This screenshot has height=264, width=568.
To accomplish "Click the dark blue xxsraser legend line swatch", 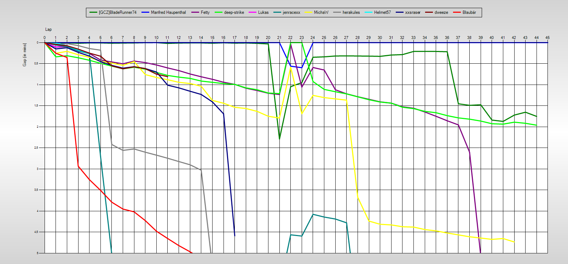I will pyautogui.click(x=400, y=12).
